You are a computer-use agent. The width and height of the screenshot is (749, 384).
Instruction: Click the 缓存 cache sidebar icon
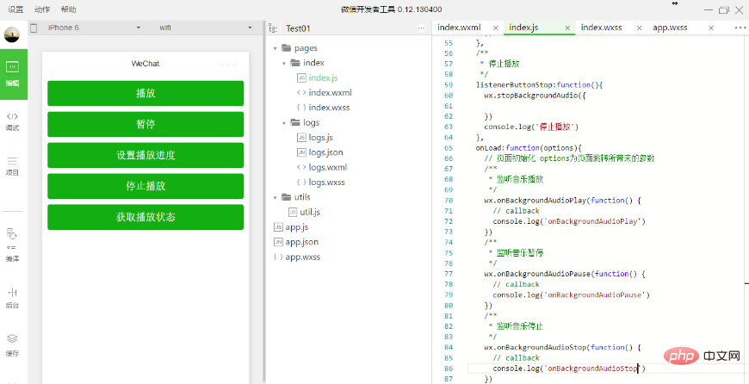click(12, 345)
